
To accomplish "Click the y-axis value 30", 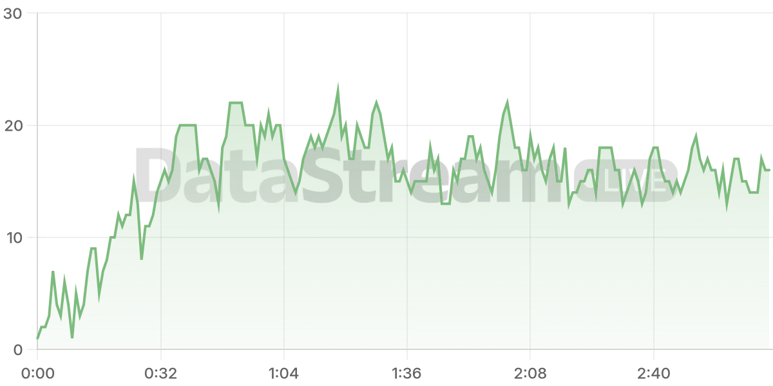I will tap(14, 13).
